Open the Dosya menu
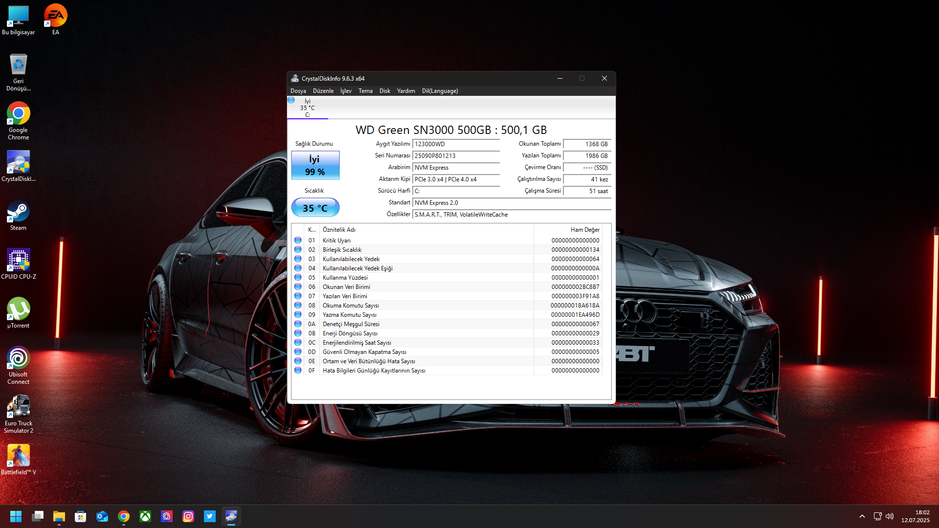The height and width of the screenshot is (528, 939). (298, 91)
